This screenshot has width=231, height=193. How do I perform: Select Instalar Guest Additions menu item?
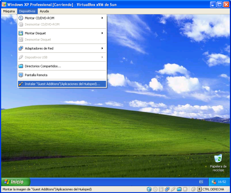tap(62, 84)
